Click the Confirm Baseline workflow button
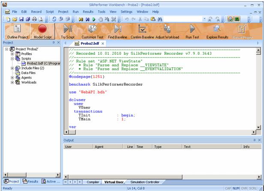 142,31
